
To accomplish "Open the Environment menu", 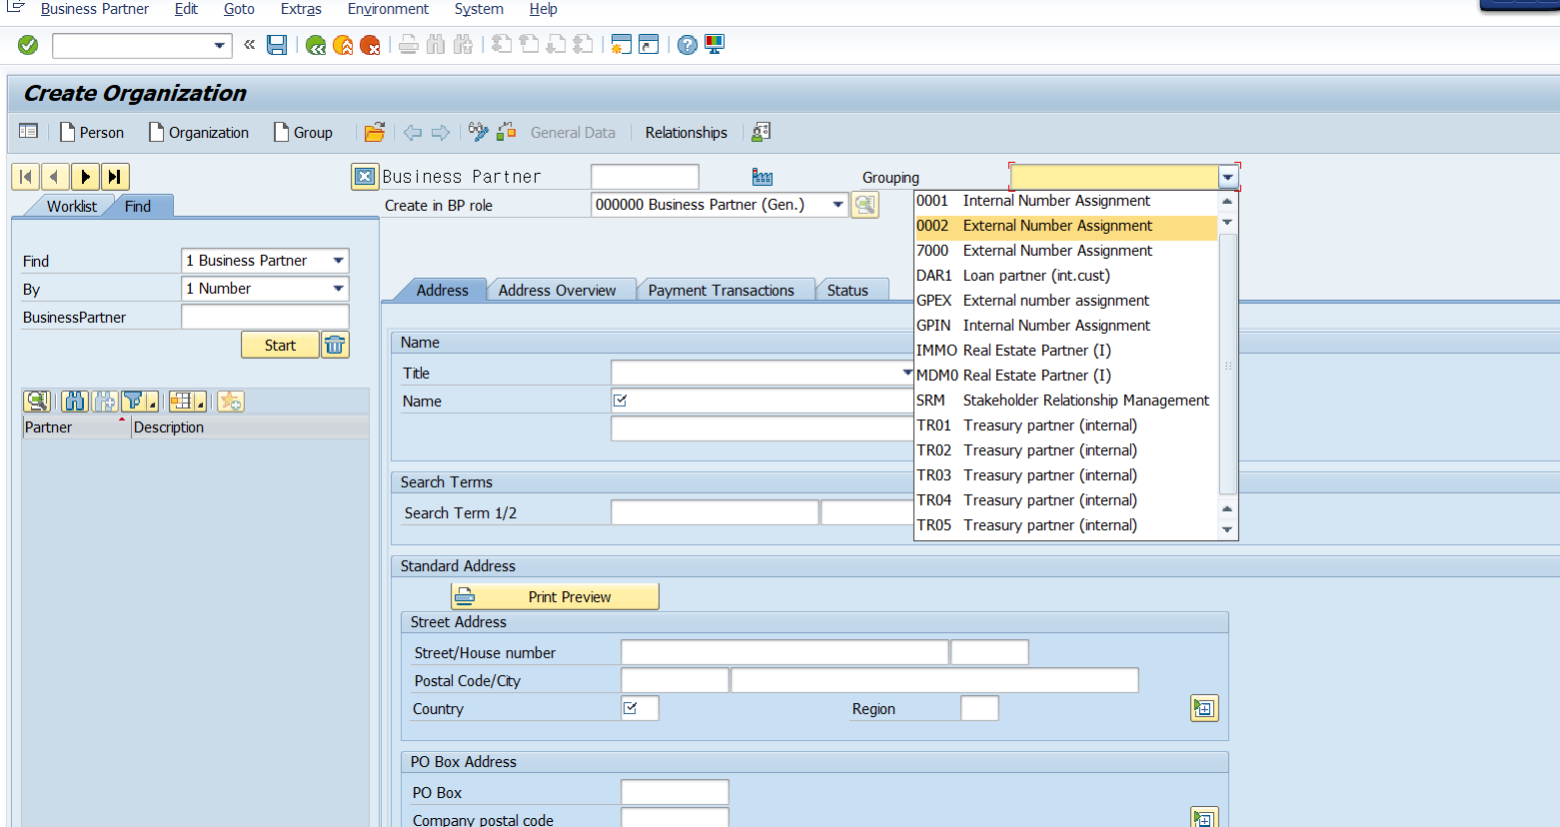I will click(x=388, y=9).
